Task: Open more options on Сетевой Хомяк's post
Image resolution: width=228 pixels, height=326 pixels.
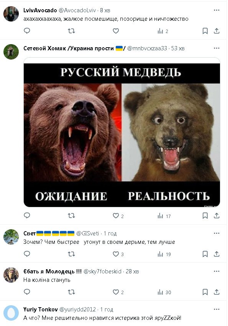Action: click(x=217, y=48)
